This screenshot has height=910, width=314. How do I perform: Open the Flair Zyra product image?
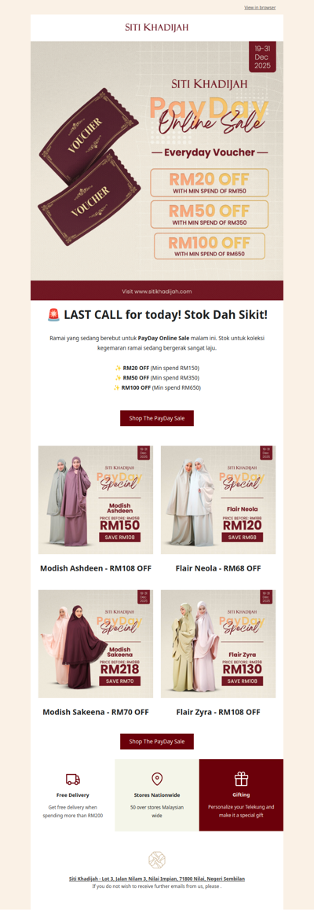(217, 644)
